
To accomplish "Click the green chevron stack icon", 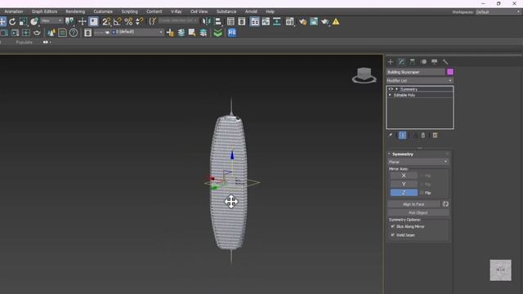I will click(x=218, y=33).
